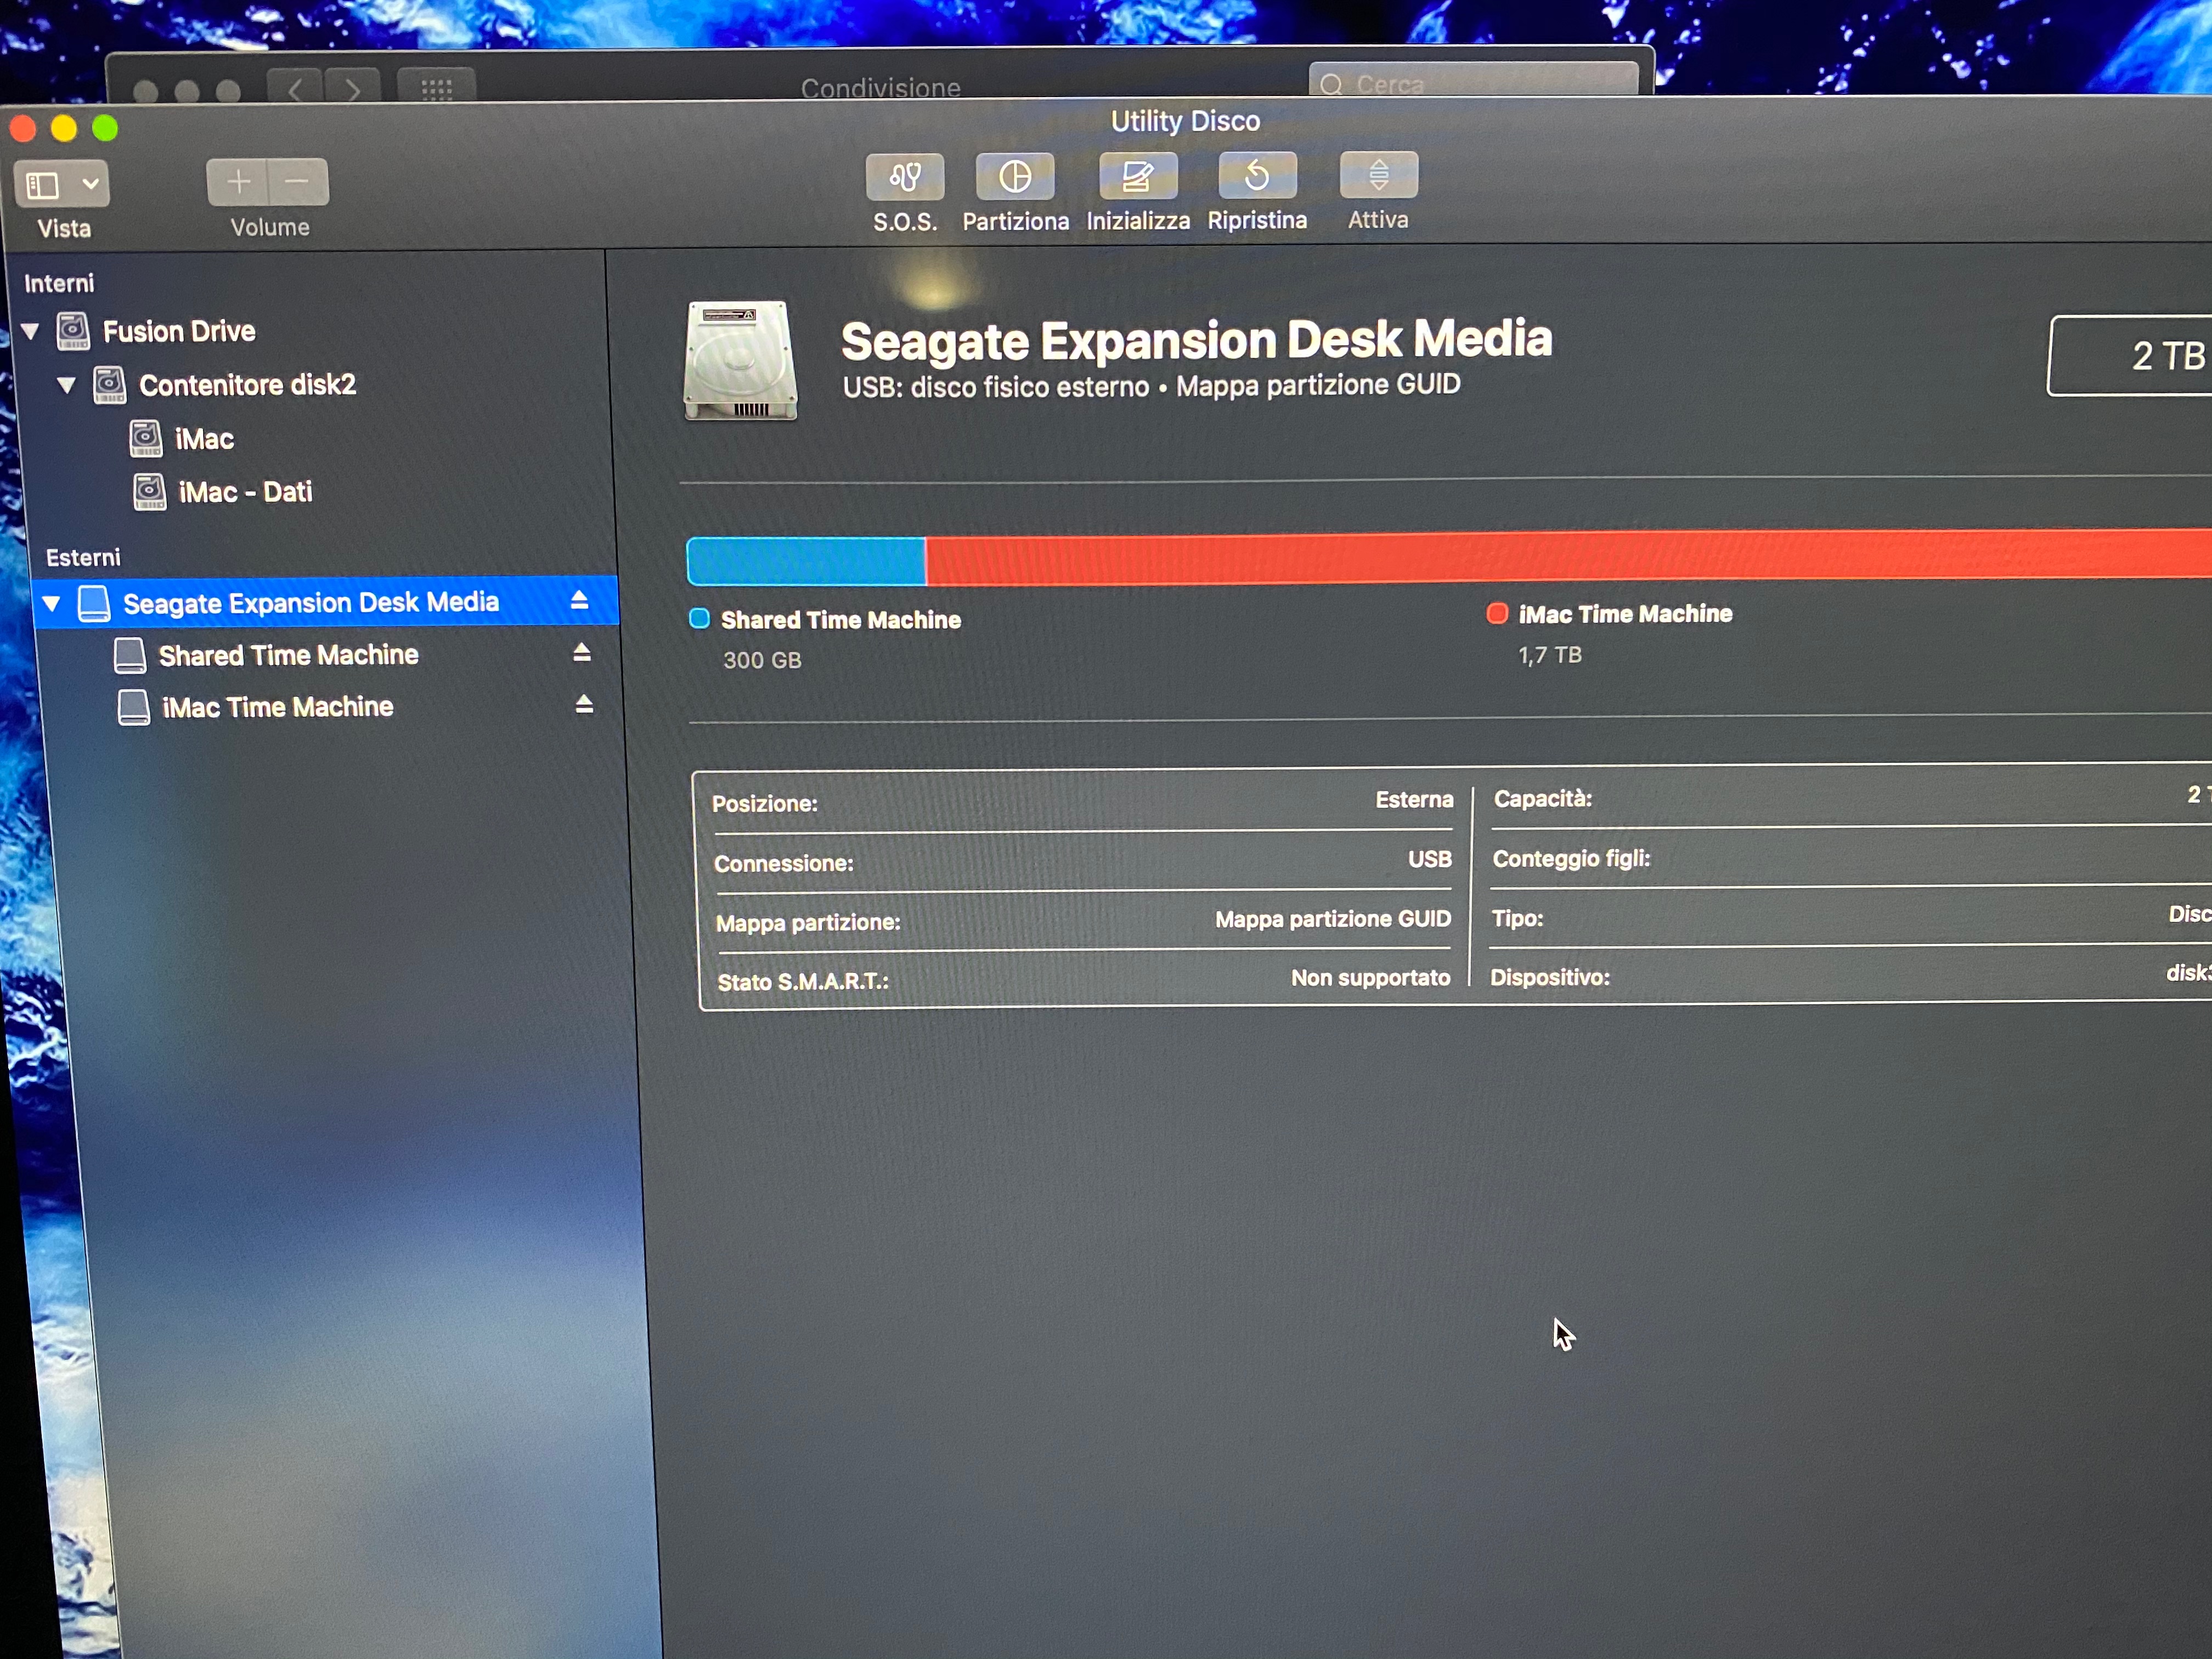Collapse Seagate Expansion Desk Media tree
The image size is (2212, 1659).
[52, 603]
